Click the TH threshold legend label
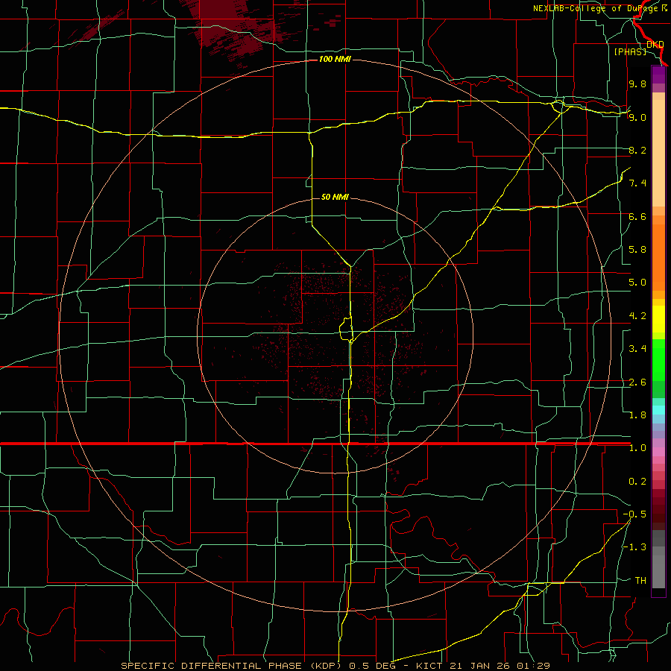The width and height of the screenshot is (671, 671). (640, 581)
